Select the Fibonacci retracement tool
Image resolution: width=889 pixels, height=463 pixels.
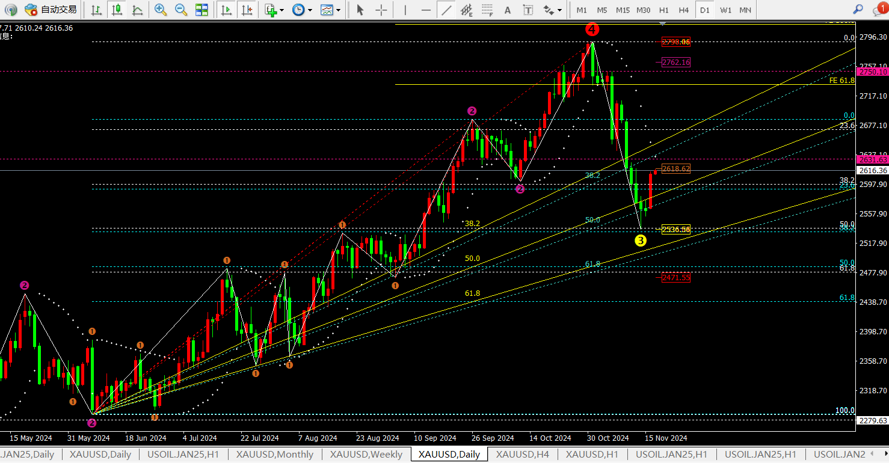tap(487, 10)
